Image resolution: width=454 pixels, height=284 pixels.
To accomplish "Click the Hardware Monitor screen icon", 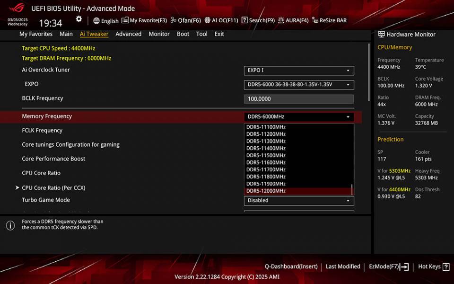I will (381, 34).
